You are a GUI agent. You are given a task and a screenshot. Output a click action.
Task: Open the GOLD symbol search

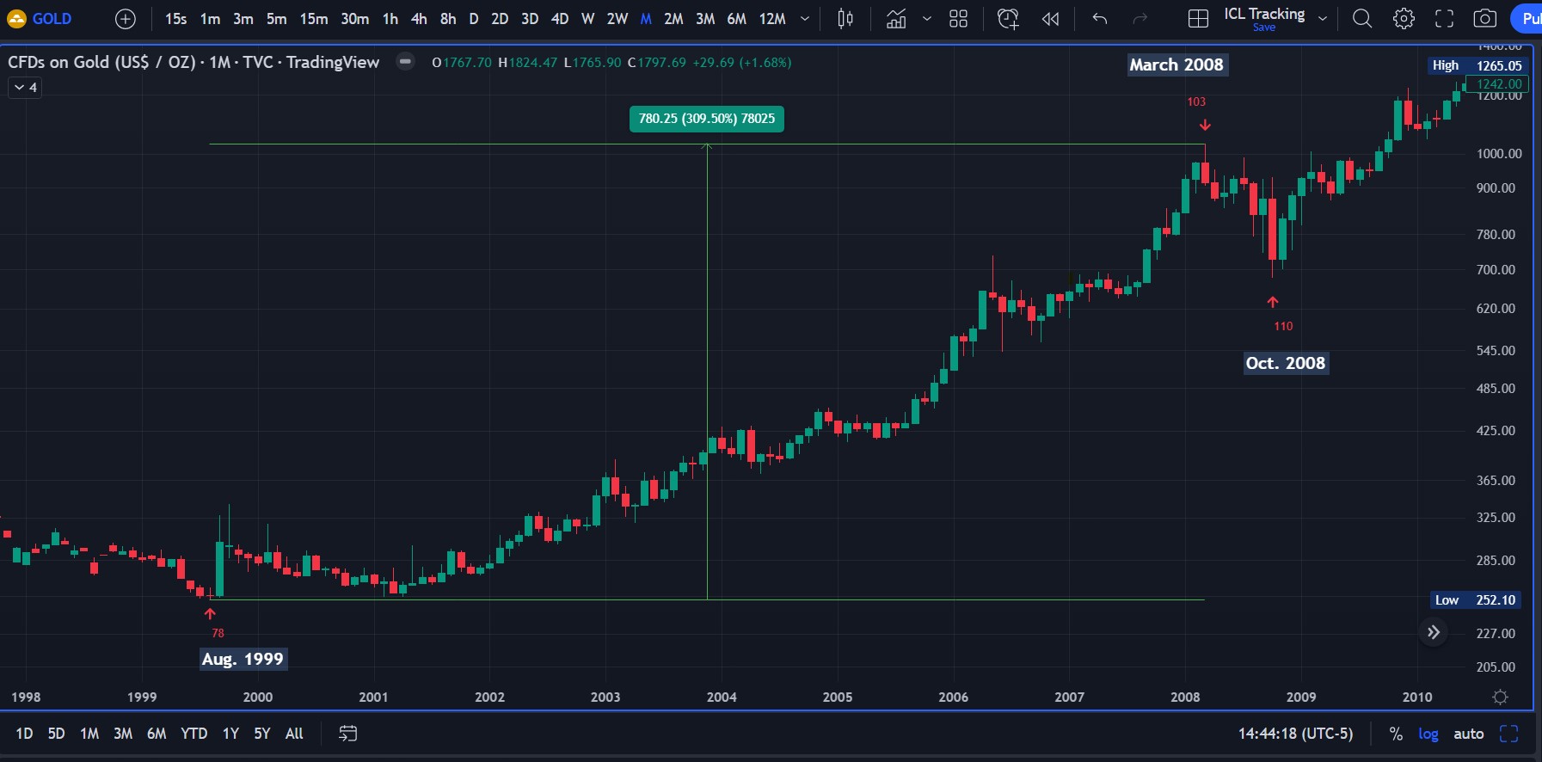[40, 18]
